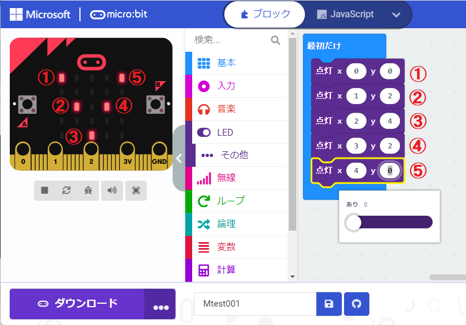Open the 基本 block category
Viewport: 466px width, 325px height.
(x=226, y=63)
